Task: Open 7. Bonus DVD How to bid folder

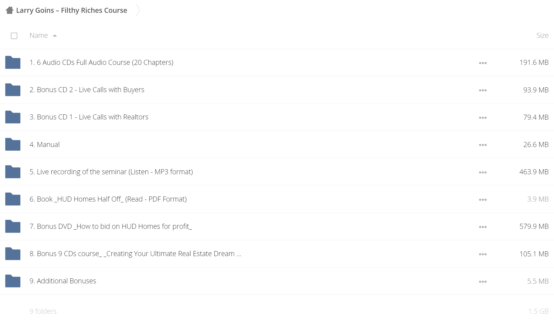Action: [111, 226]
